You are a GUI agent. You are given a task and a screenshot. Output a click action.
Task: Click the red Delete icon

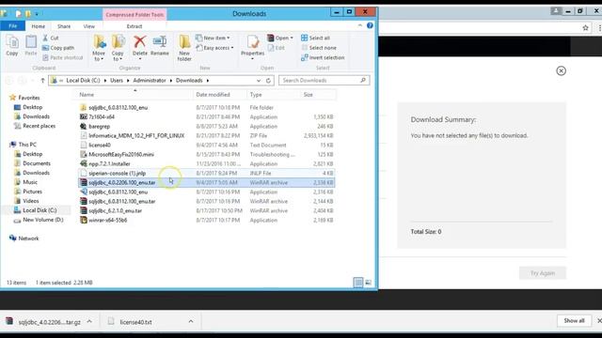click(x=140, y=41)
